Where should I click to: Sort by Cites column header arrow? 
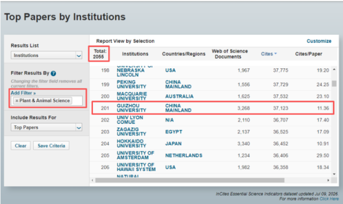point(276,53)
